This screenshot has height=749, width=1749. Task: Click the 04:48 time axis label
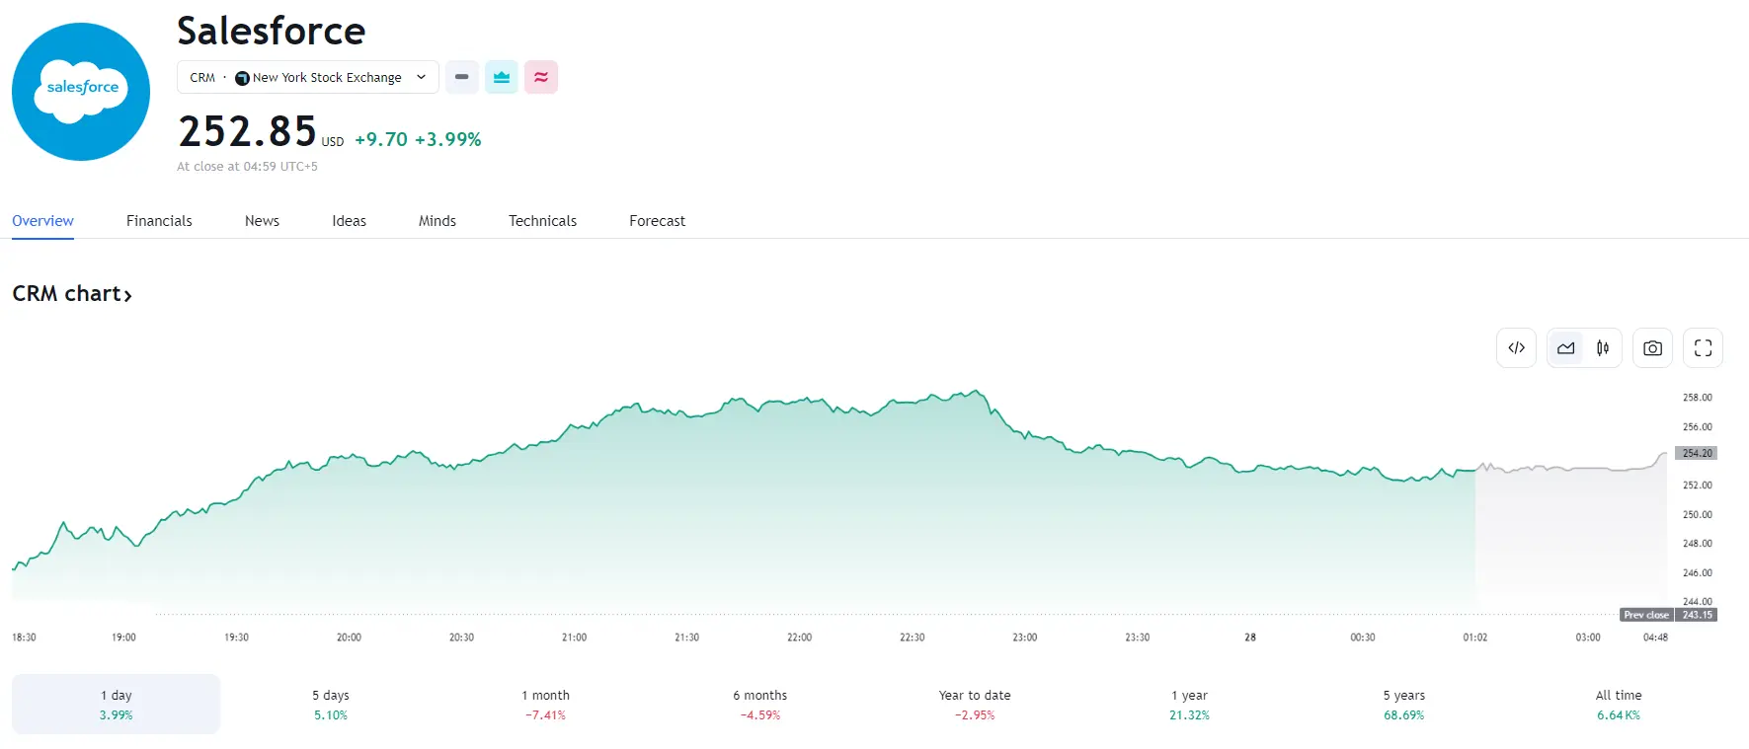click(x=1655, y=637)
